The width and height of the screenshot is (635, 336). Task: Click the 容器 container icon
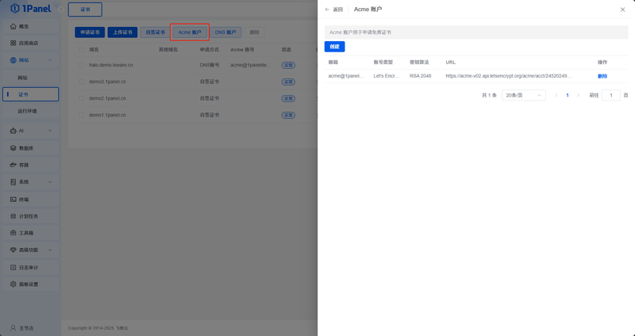point(13,165)
